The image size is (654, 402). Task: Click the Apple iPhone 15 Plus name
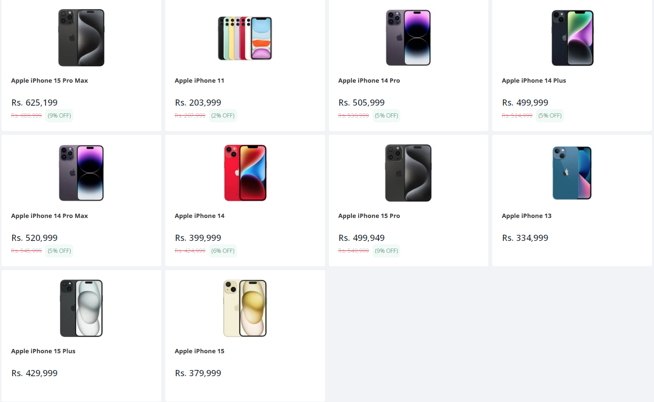(x=43, y=351)
